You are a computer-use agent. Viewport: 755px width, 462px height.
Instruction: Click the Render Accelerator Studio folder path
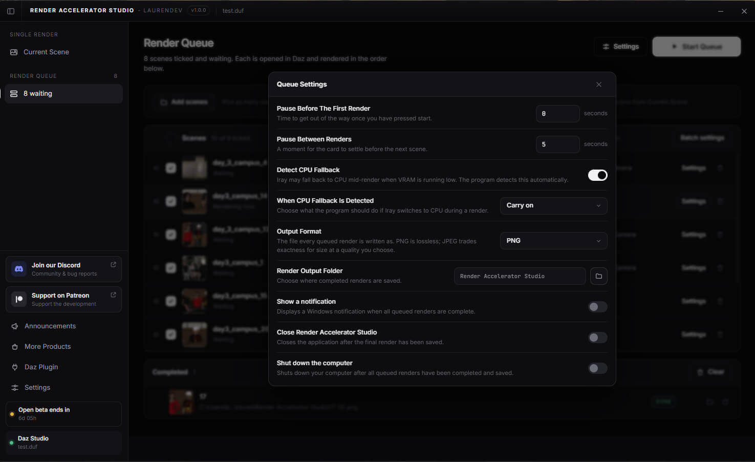520,276
